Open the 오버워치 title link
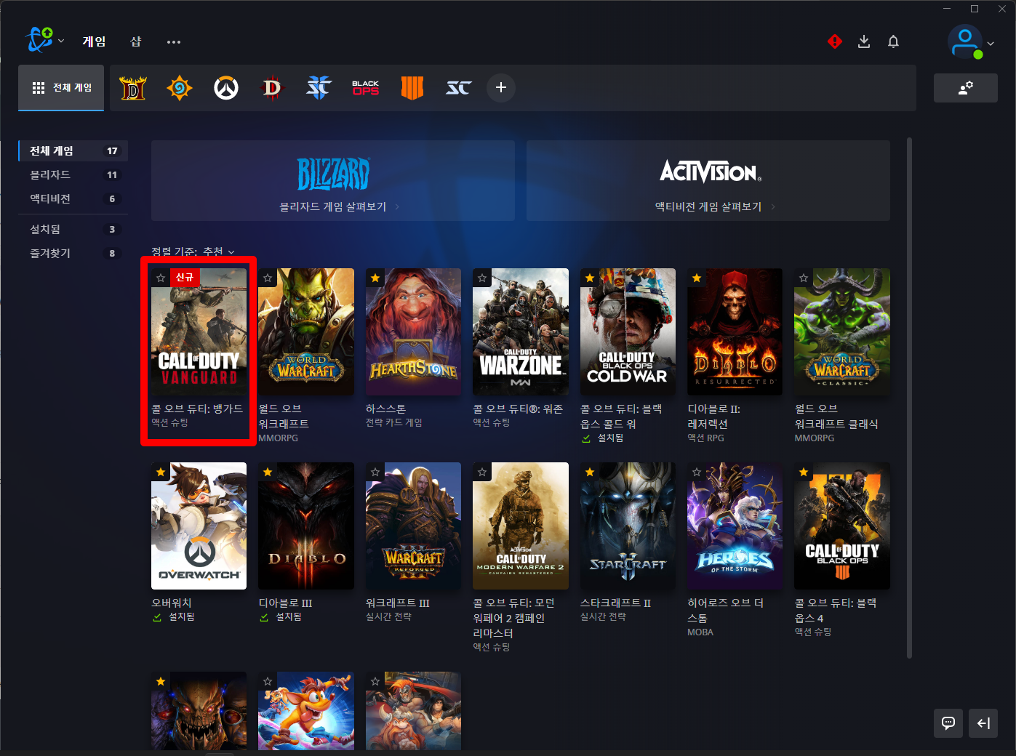Viewport: 1016px width, 756px height. (x=172, y=603)
